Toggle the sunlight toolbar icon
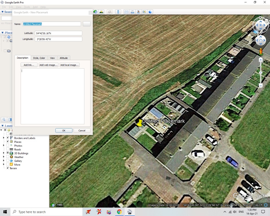The height and width of the screenshot is (216, 270). point(102,12)
